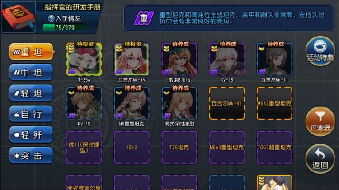
Task: Open the 雷诺B1bis tank card
Action: (179, 59)
